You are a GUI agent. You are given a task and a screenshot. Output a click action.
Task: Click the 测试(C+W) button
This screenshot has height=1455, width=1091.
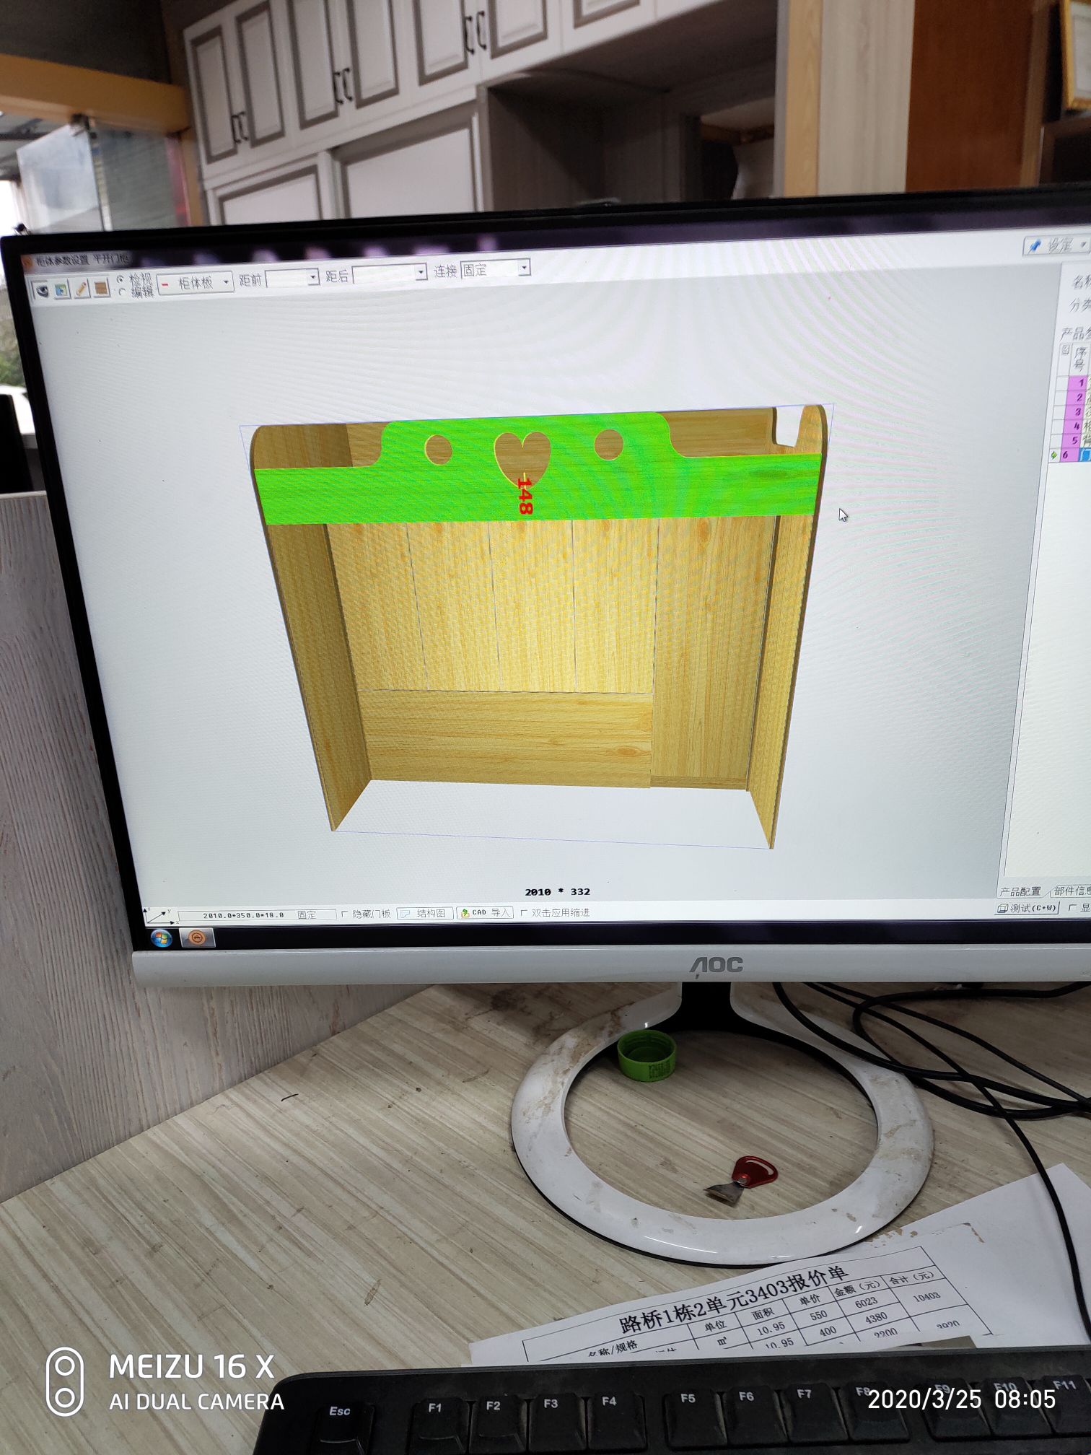point(1028,908)
